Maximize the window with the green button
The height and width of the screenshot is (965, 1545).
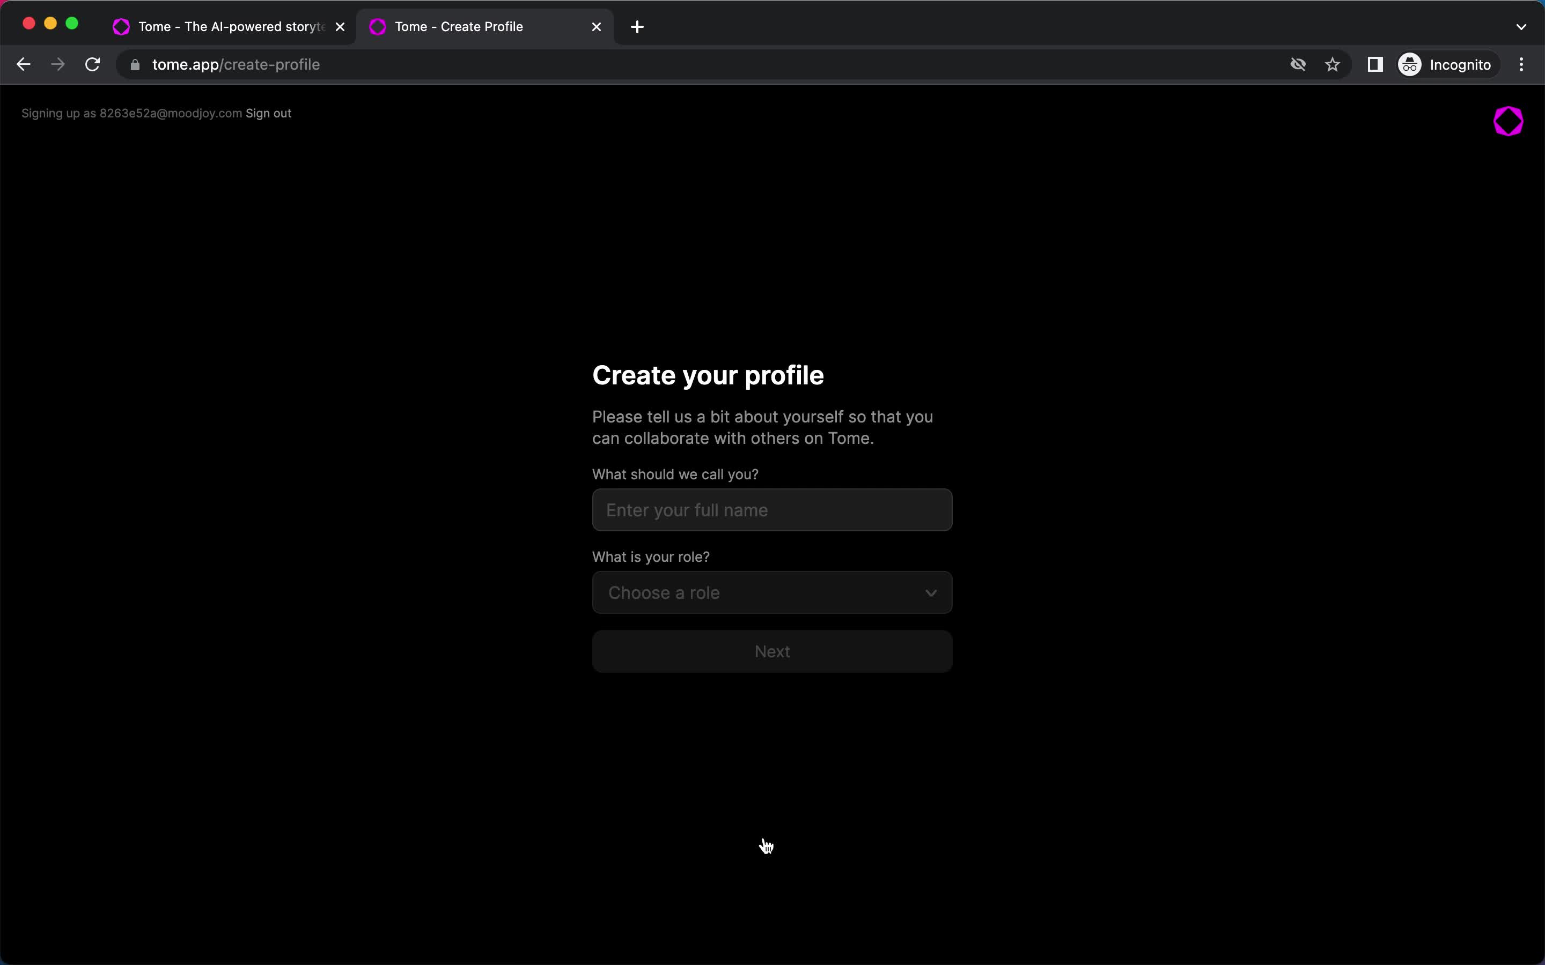point(72,24)
